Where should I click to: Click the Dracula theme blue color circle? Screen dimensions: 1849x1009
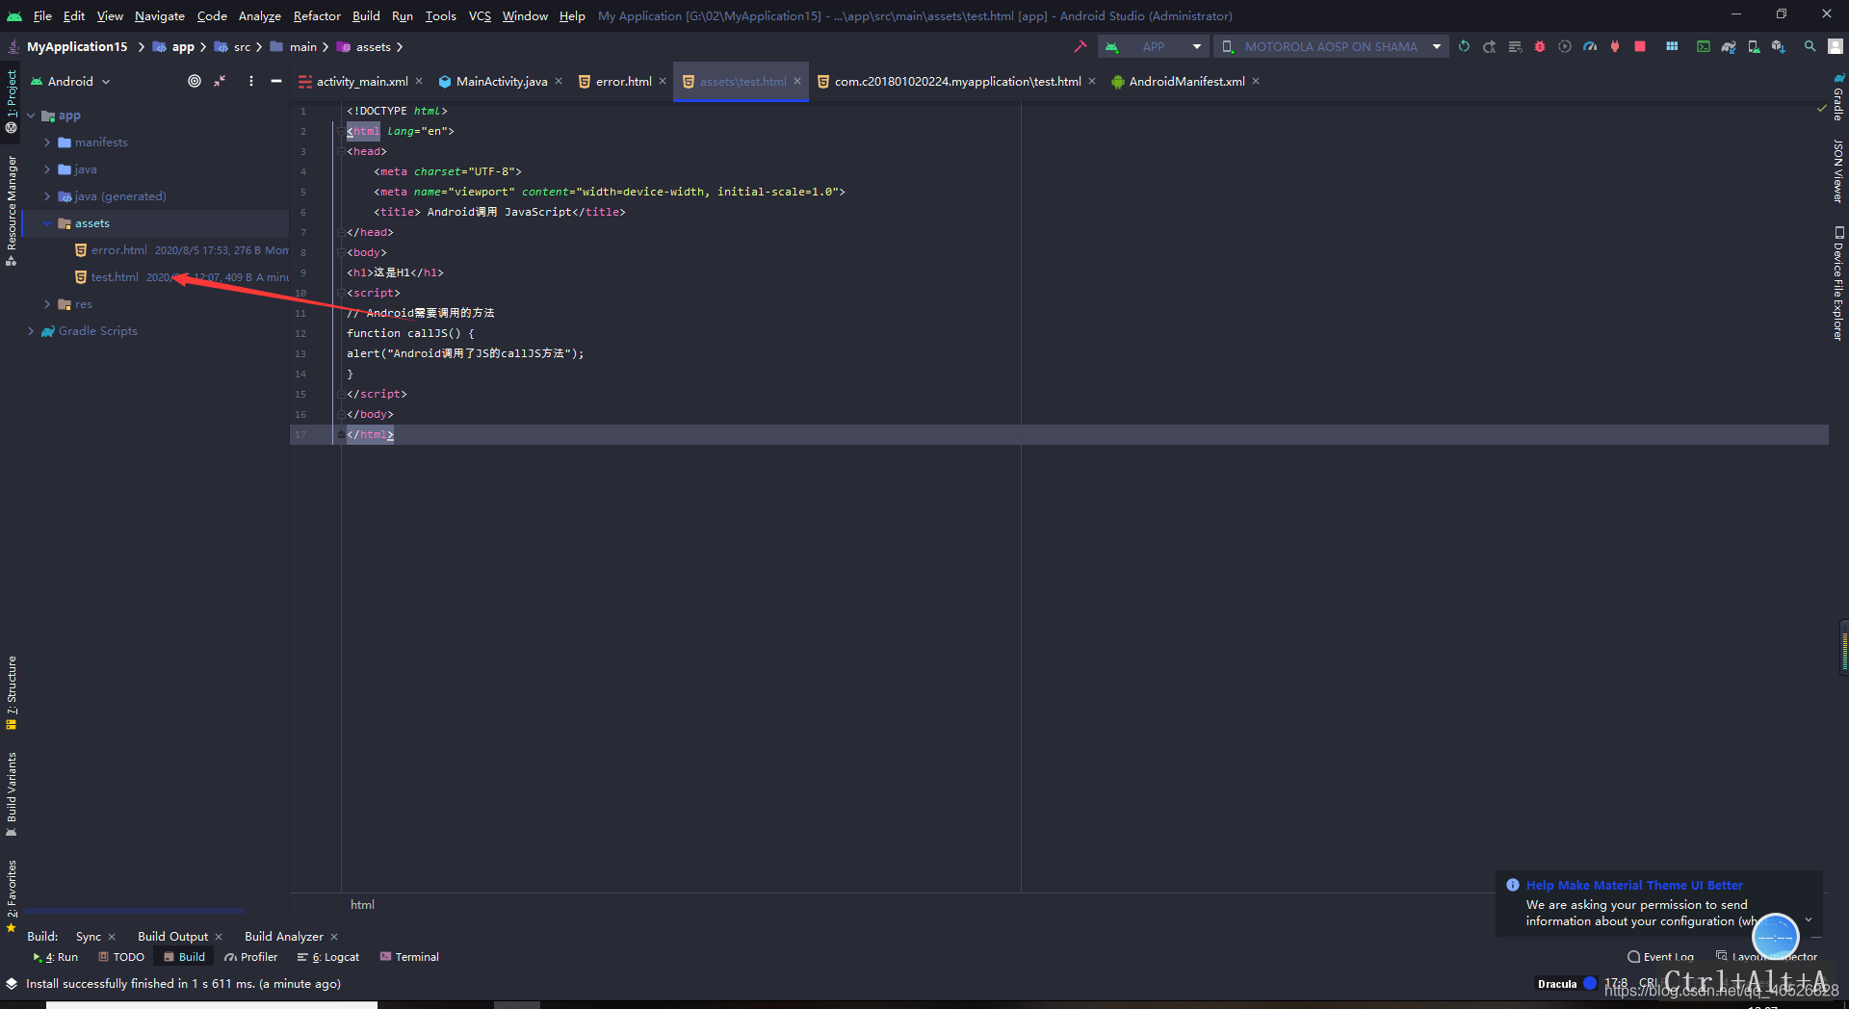[x=1590, y=983]
